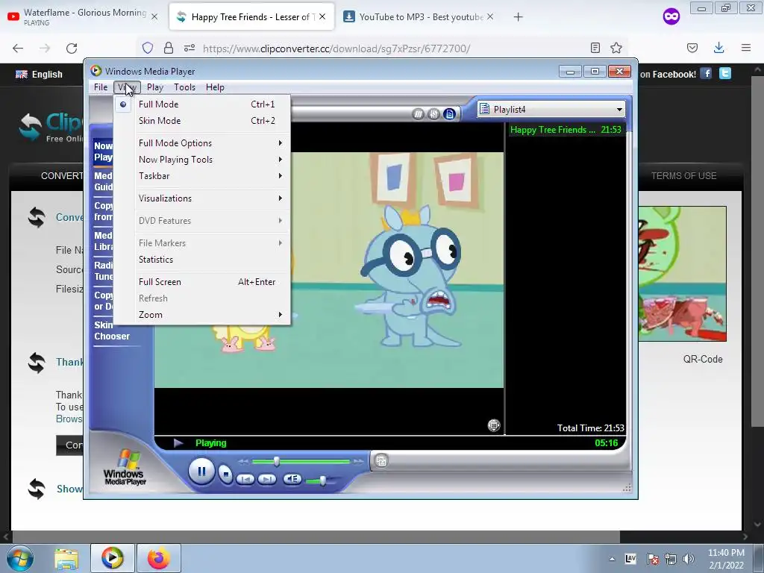Open the Playlist4 dropdown
Screen dimensions: 764x573
pyautogui.click(x=551, y=109)
